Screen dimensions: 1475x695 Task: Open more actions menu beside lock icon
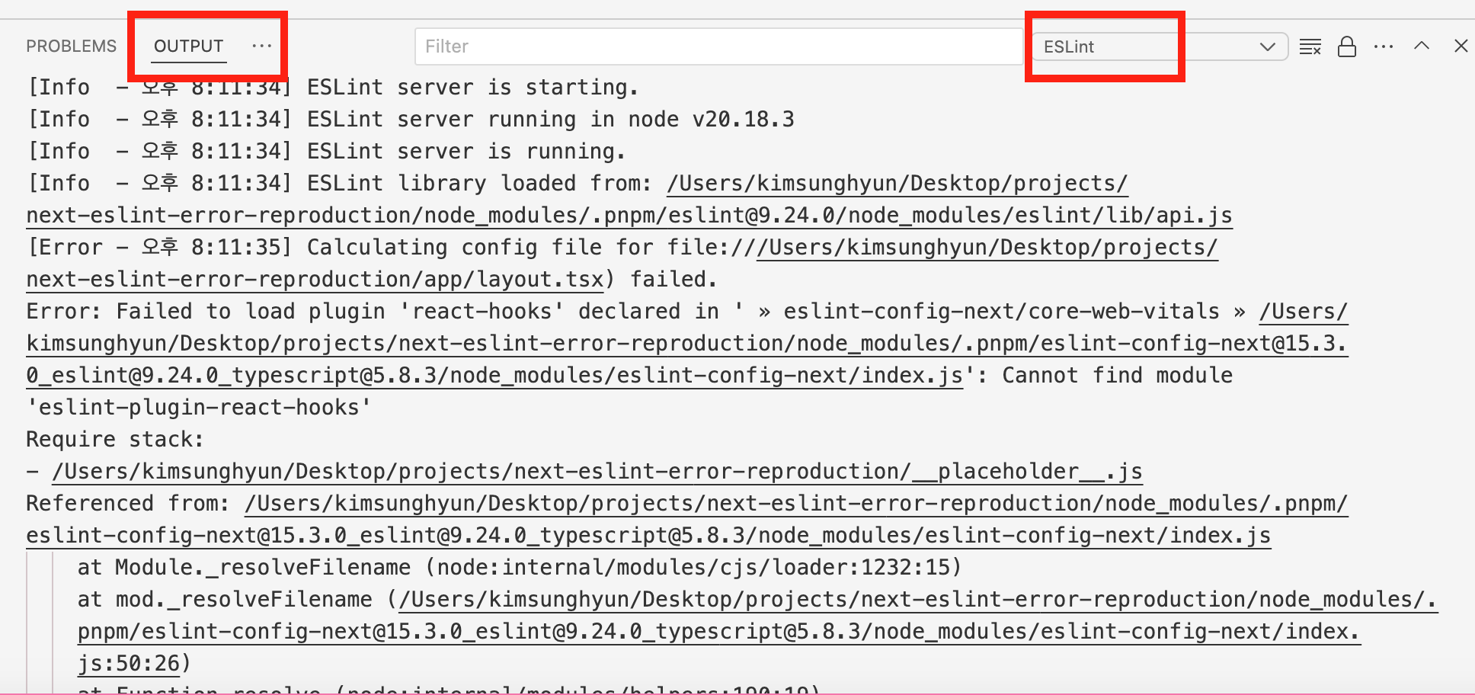point(1384,46)
